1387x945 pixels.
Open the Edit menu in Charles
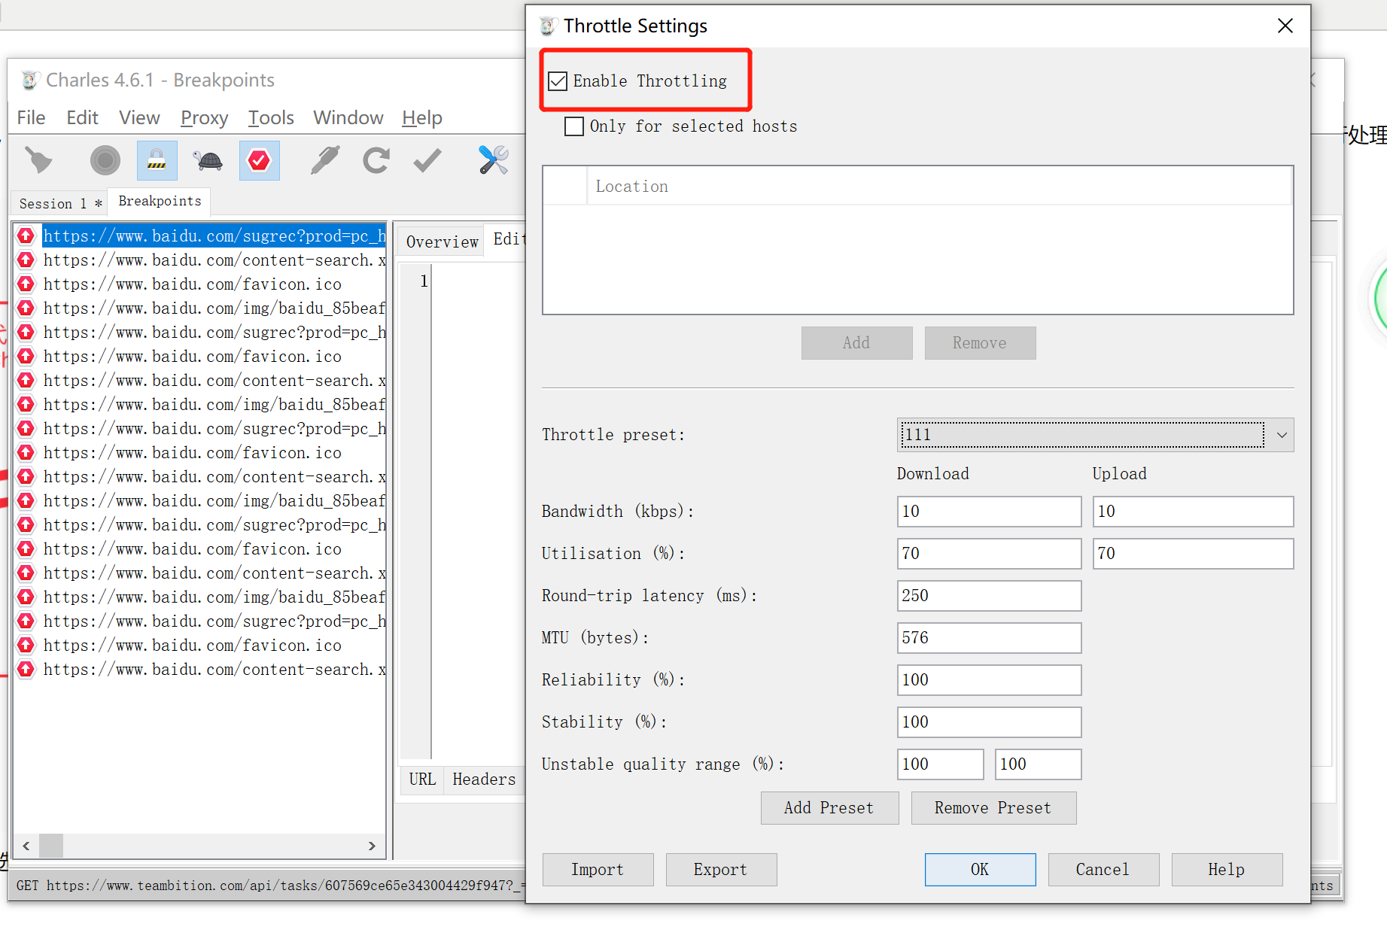[82, 118]
